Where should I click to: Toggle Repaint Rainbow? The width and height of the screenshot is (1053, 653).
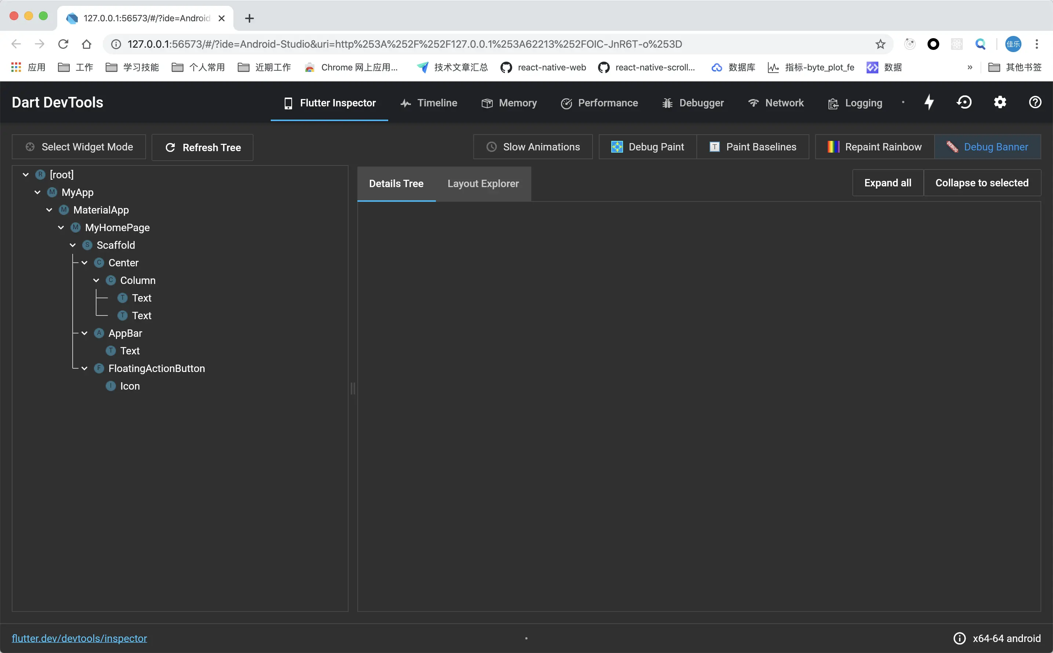[x=875, y=147]
